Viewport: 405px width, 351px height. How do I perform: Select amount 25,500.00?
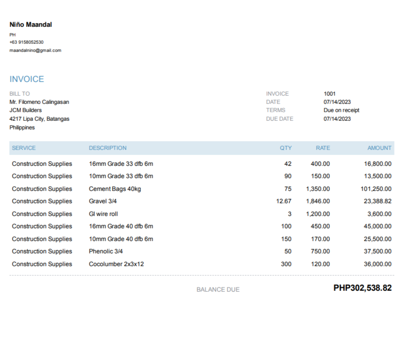378,239
